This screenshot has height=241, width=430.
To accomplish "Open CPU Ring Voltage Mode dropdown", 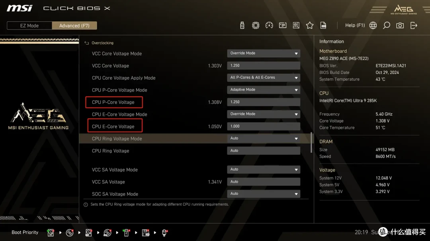I will pos(264,138).
